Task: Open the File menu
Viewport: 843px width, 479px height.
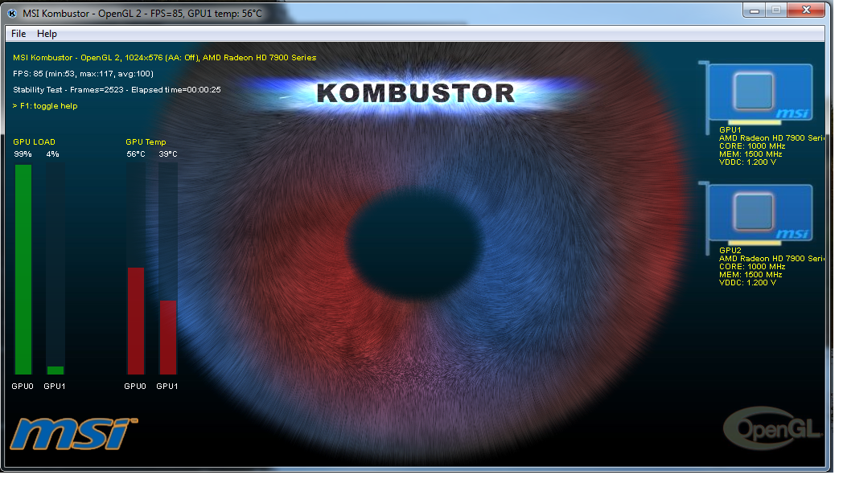Action: (19, 34)
